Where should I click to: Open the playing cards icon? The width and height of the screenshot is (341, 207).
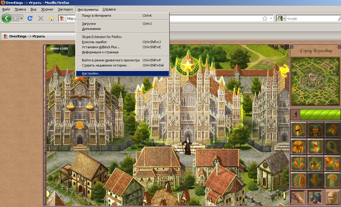click(x=298, y=163)
